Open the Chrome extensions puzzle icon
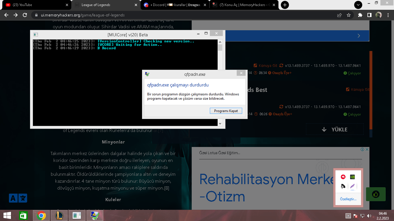This screenshot has width=394, height=221. (360, 15)
